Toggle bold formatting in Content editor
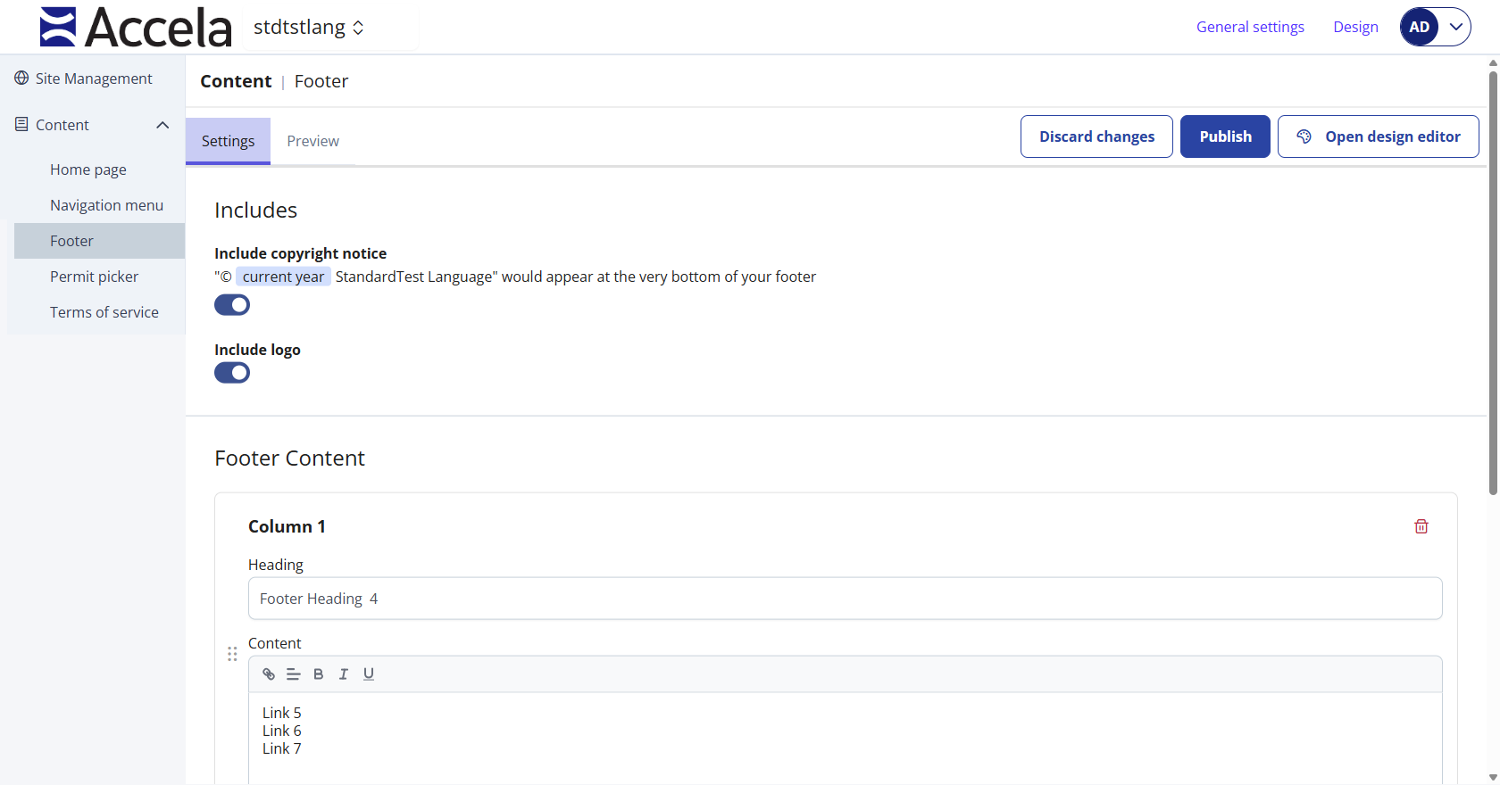 tap(318, 674)
